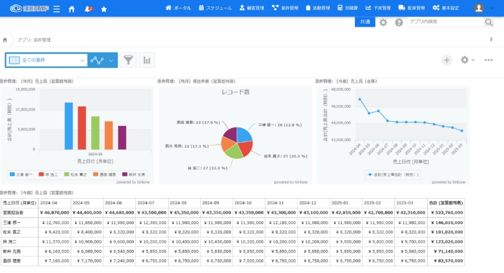
Task: Toggle the orange legend swatch in bar chart
Action: pos(95,174)
